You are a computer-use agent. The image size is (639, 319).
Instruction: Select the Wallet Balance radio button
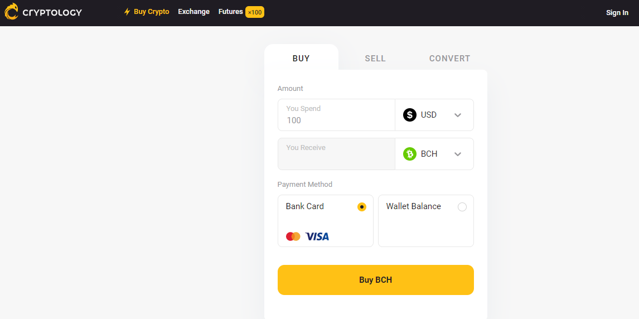(462, 207)
